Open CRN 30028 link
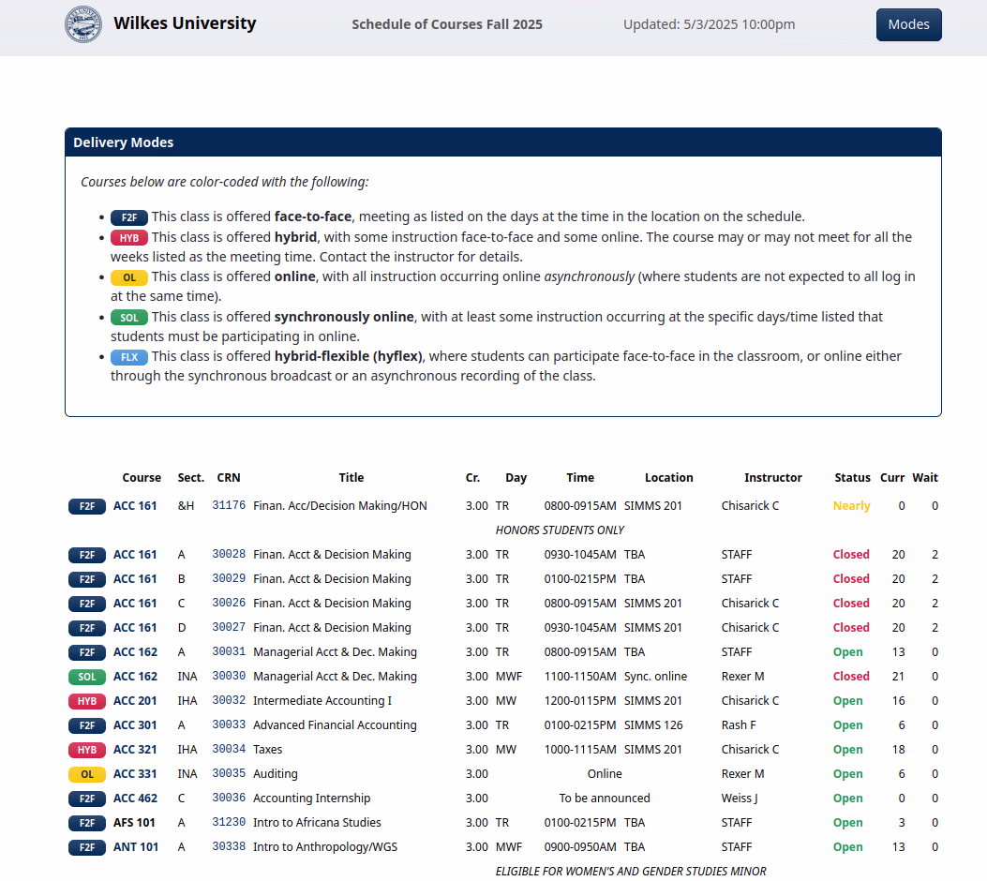987x881 pixels. click(x=229, y=555)
